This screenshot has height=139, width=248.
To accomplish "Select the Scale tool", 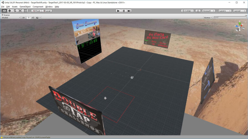I will click(20, 11).
